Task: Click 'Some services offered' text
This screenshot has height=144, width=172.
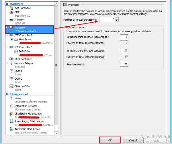Action: tap(28, 109)
